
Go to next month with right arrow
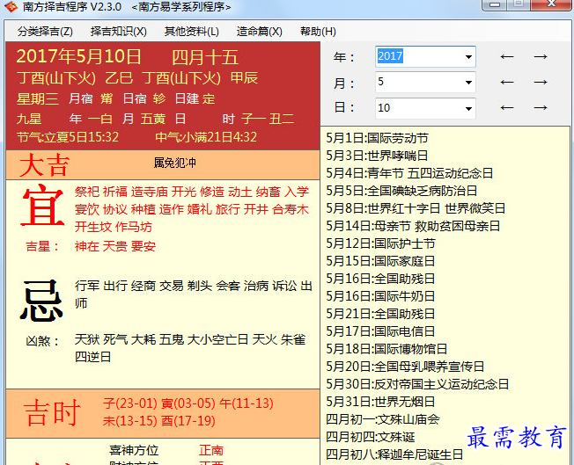[x=541, y=83]
